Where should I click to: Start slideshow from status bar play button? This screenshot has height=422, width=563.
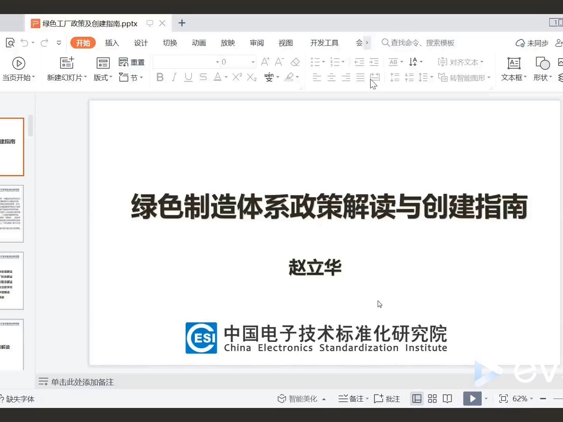point(472,399)
